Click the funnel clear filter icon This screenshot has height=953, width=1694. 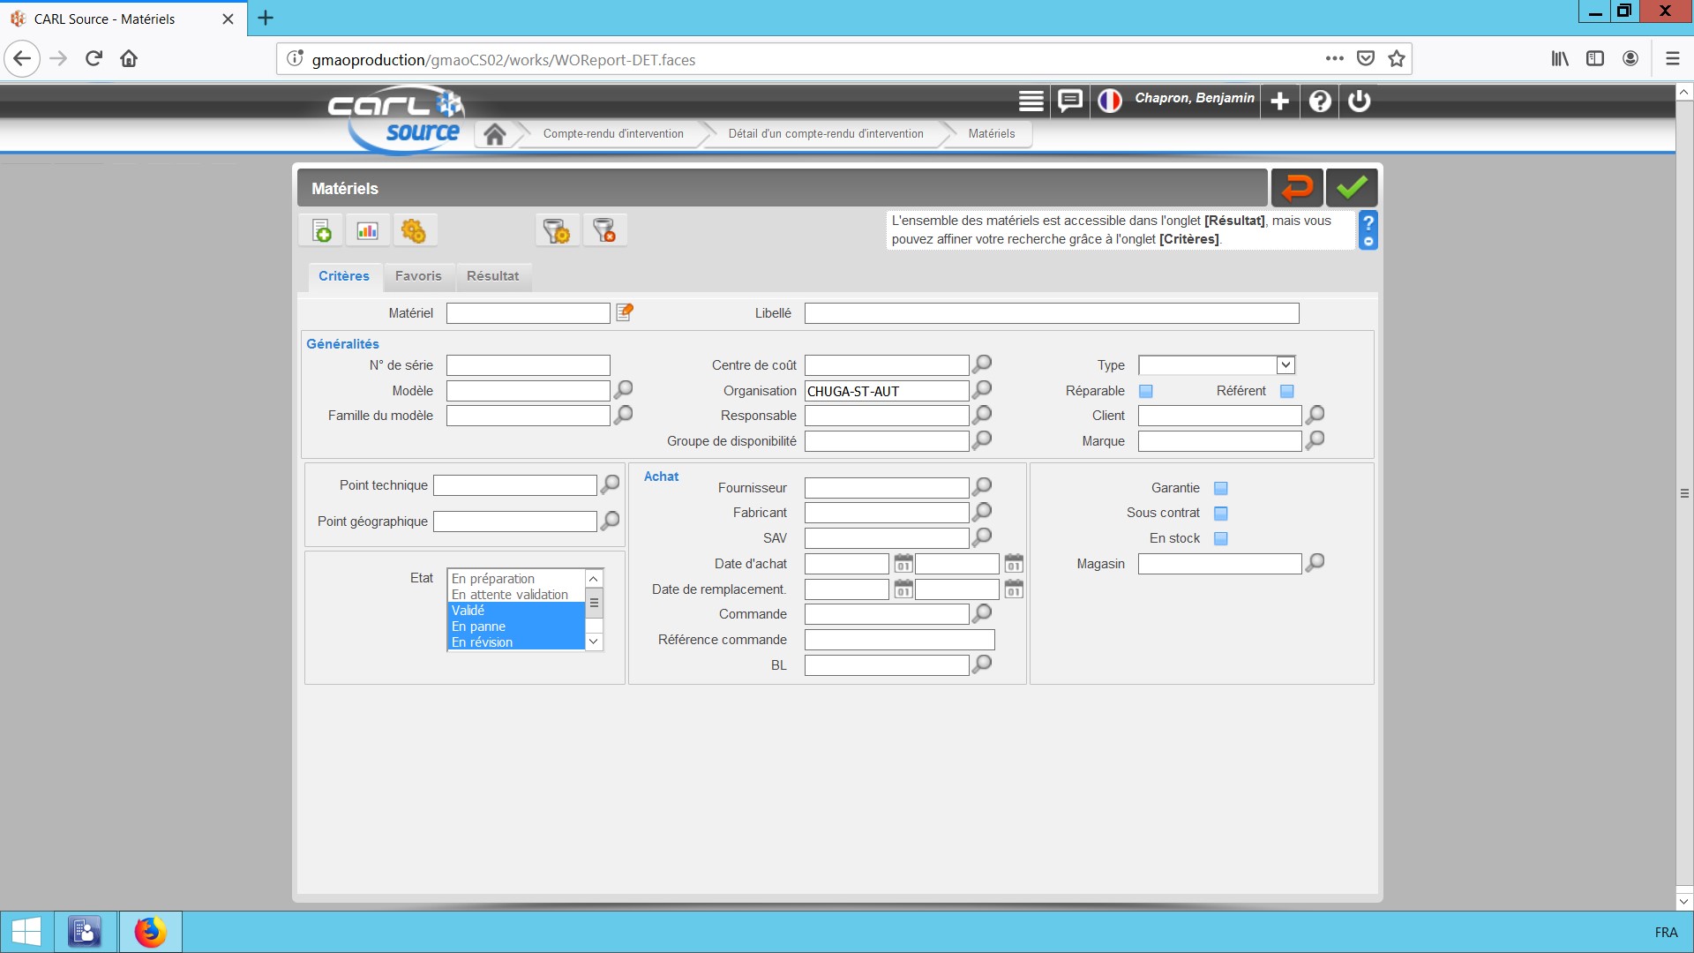tap(604, 231)
